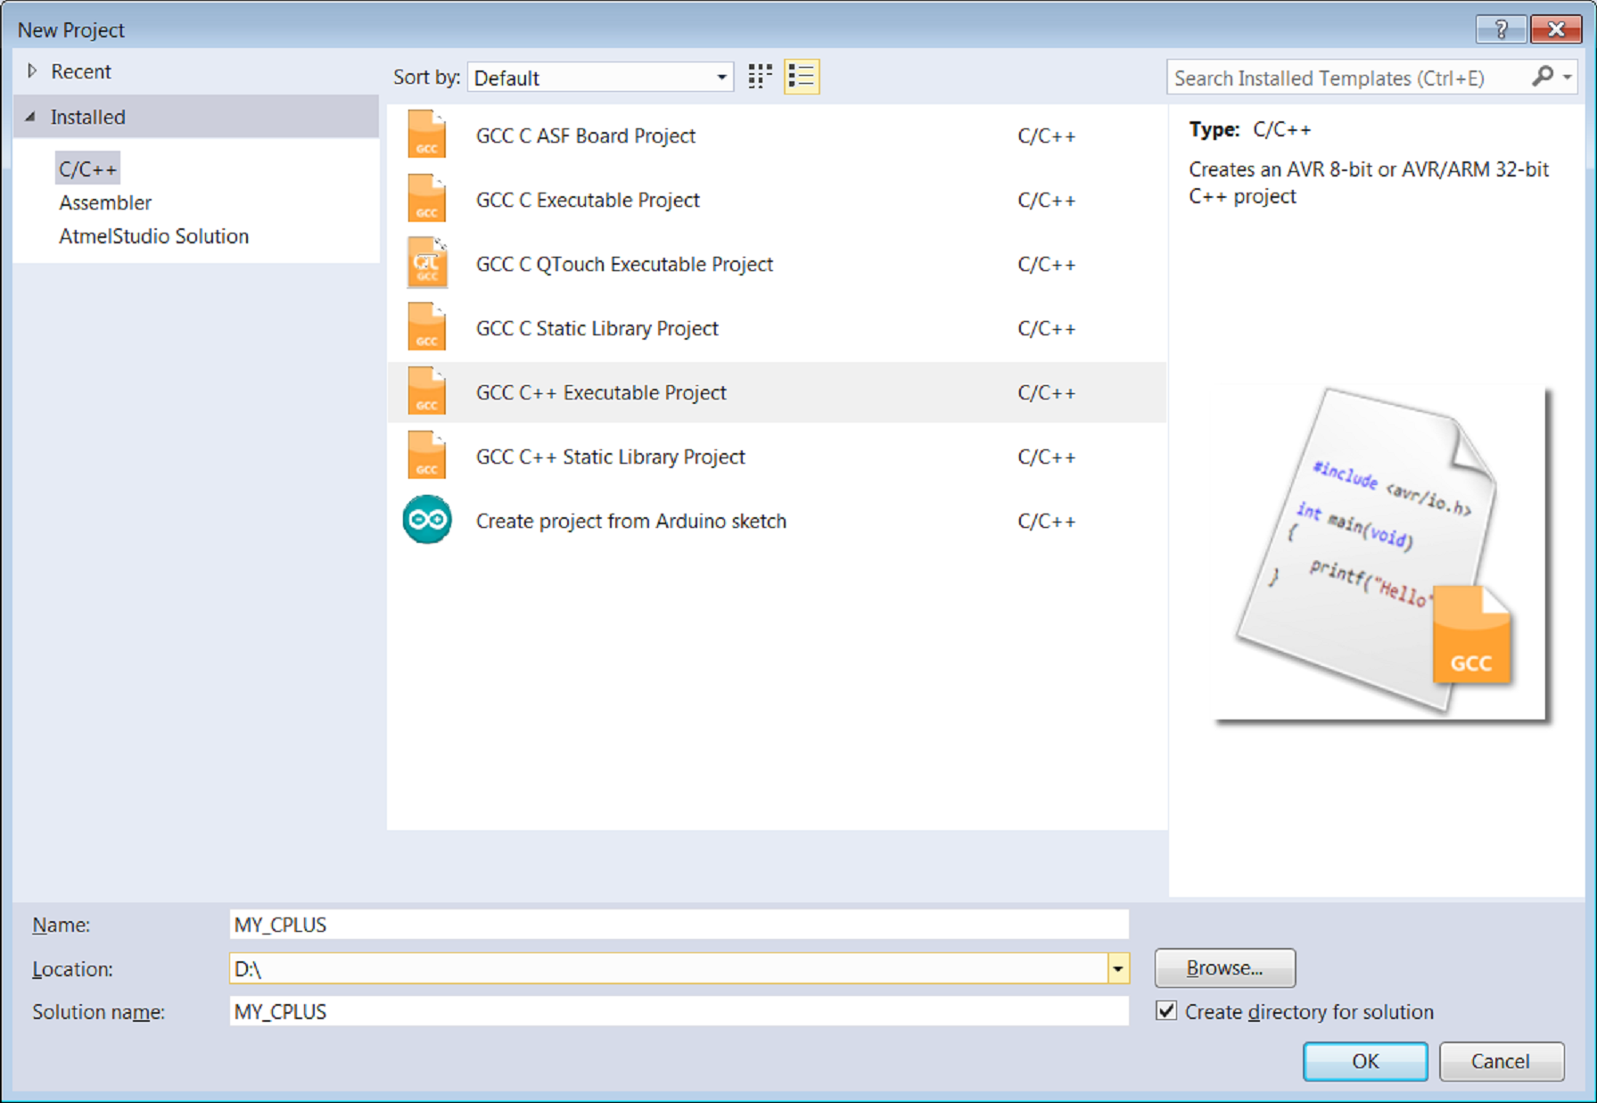
Task: Select 'GCC C Static Library Project' template
Action: tap(777, 328)
